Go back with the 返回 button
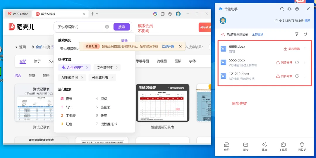The image size is (316, 158). (20, 47)
